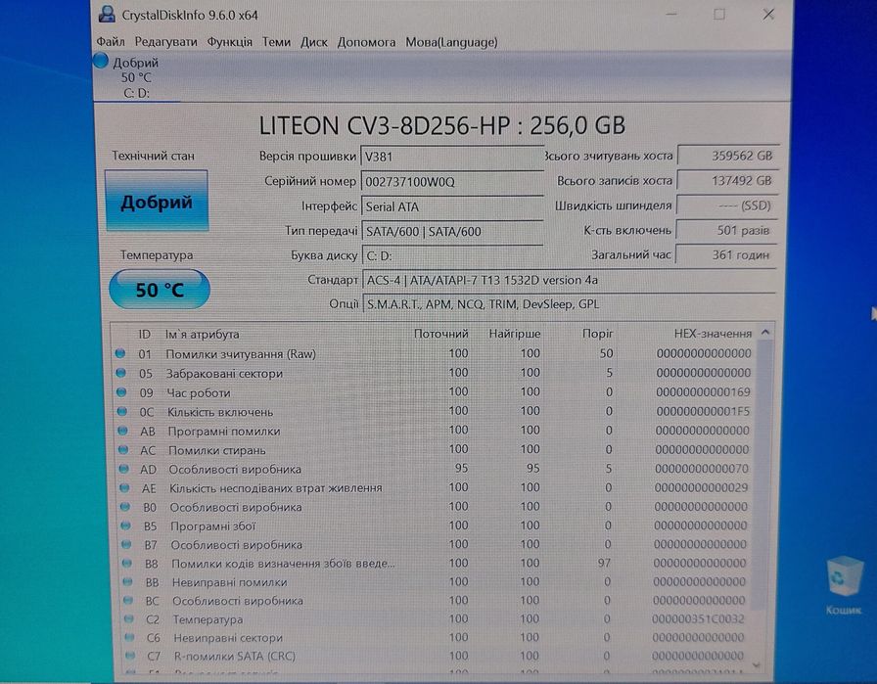877x684 pixels.
Task: Click the CrystalDiskInfo app icon in title bar
Action: 107,15
